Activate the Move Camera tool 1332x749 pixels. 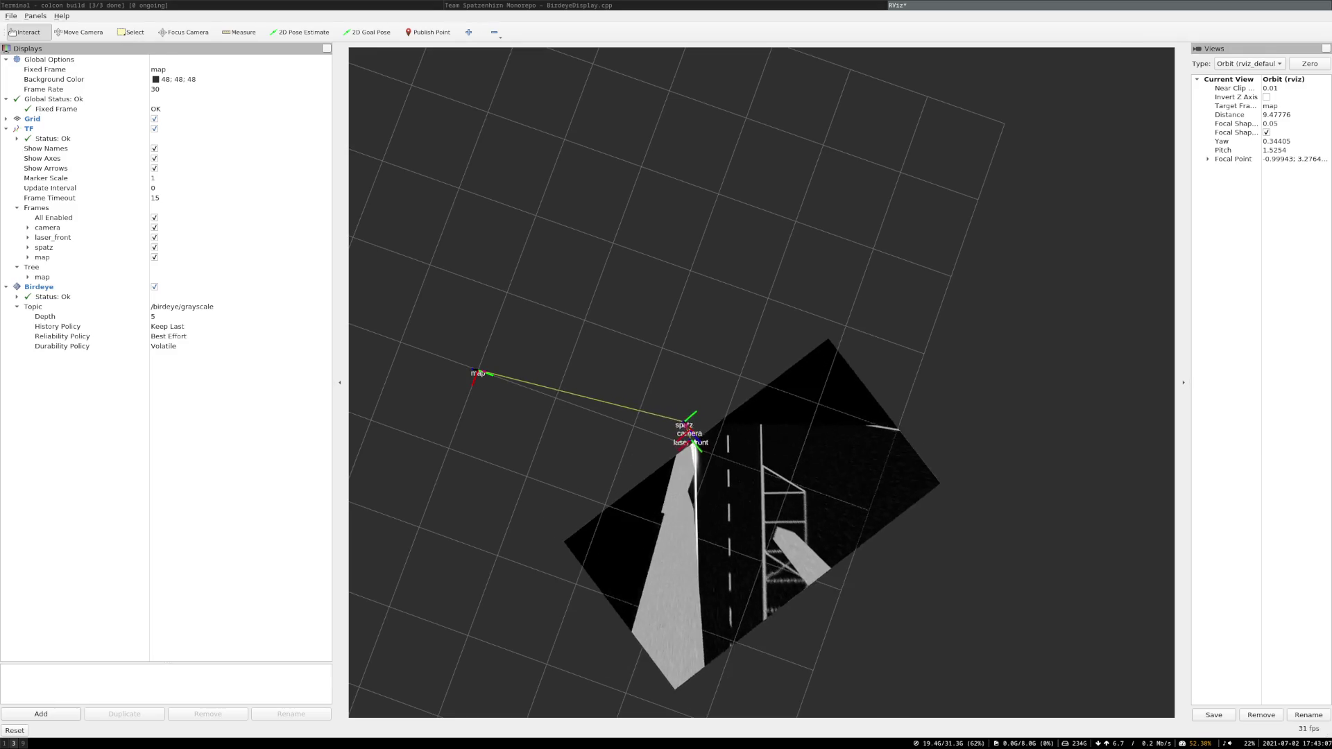coord(78,32)
